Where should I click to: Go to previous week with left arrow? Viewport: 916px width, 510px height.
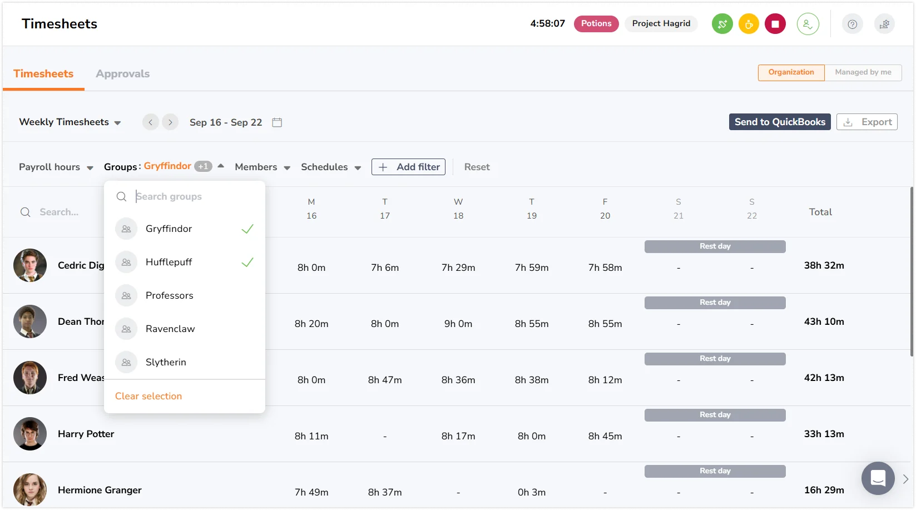click(x=150, y=122)
